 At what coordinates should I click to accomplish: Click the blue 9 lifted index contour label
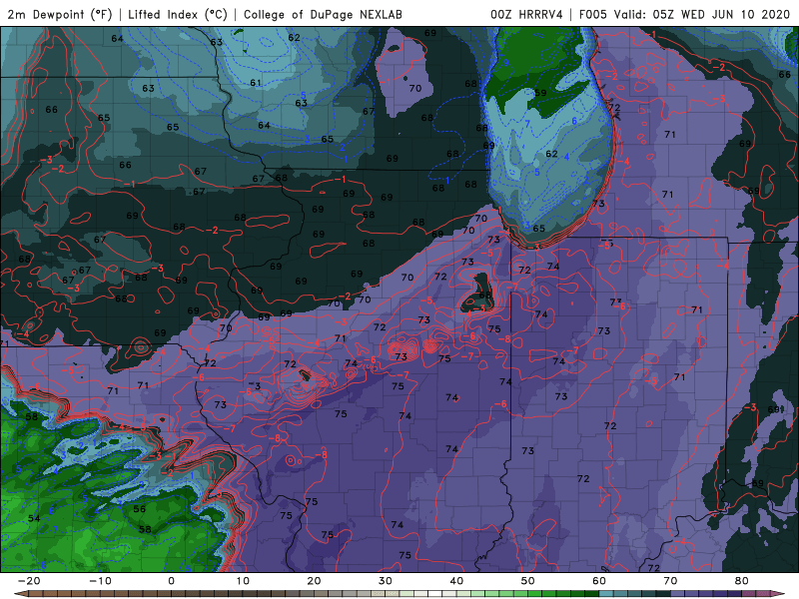[x=506, y=63]
